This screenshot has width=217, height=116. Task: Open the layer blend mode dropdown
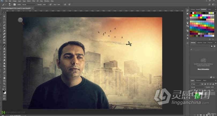[197, 87]
